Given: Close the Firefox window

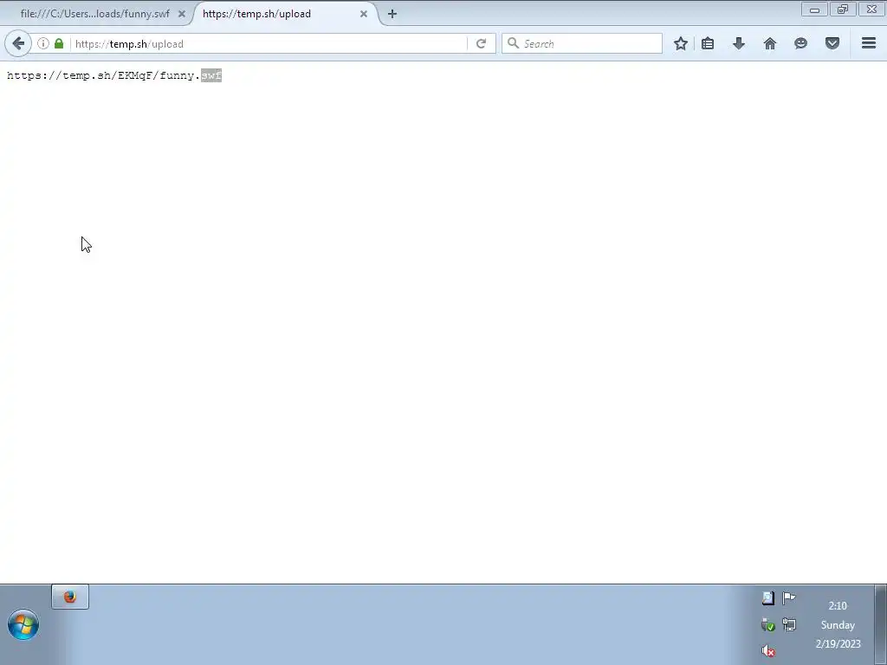Looking at the screenshot, I should pyautogui.click(x=871, y=10).
